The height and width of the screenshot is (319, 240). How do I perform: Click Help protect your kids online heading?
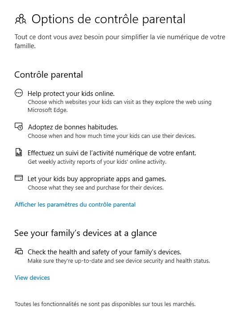point(71,94)
